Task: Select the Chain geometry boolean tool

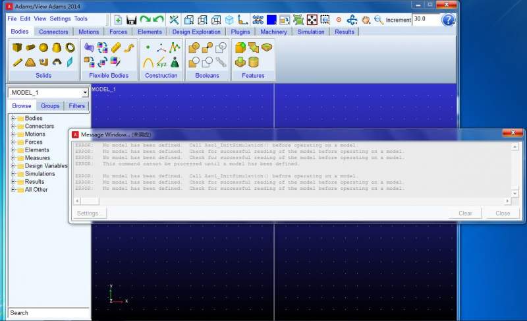Action: [221, 62]
